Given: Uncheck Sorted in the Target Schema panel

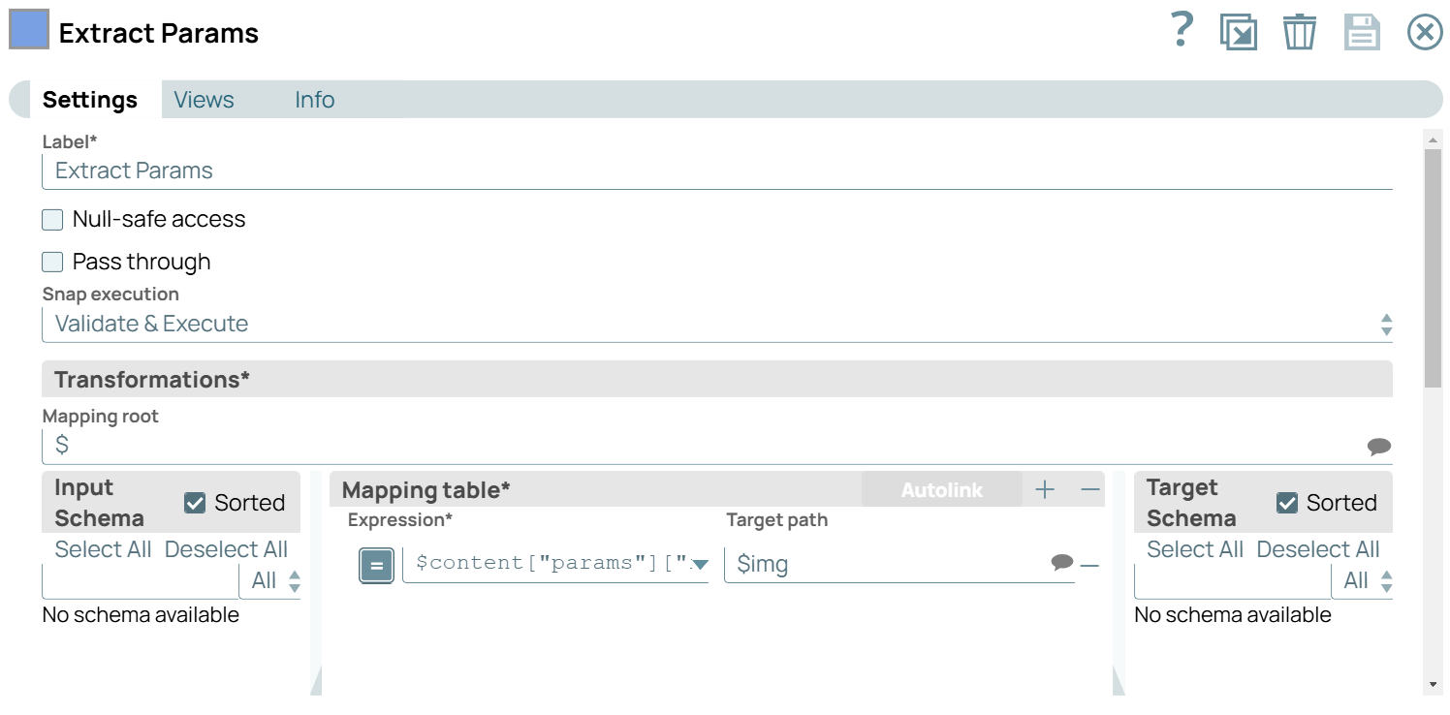Looking at the screenshot, I should tap(1289, 502).
